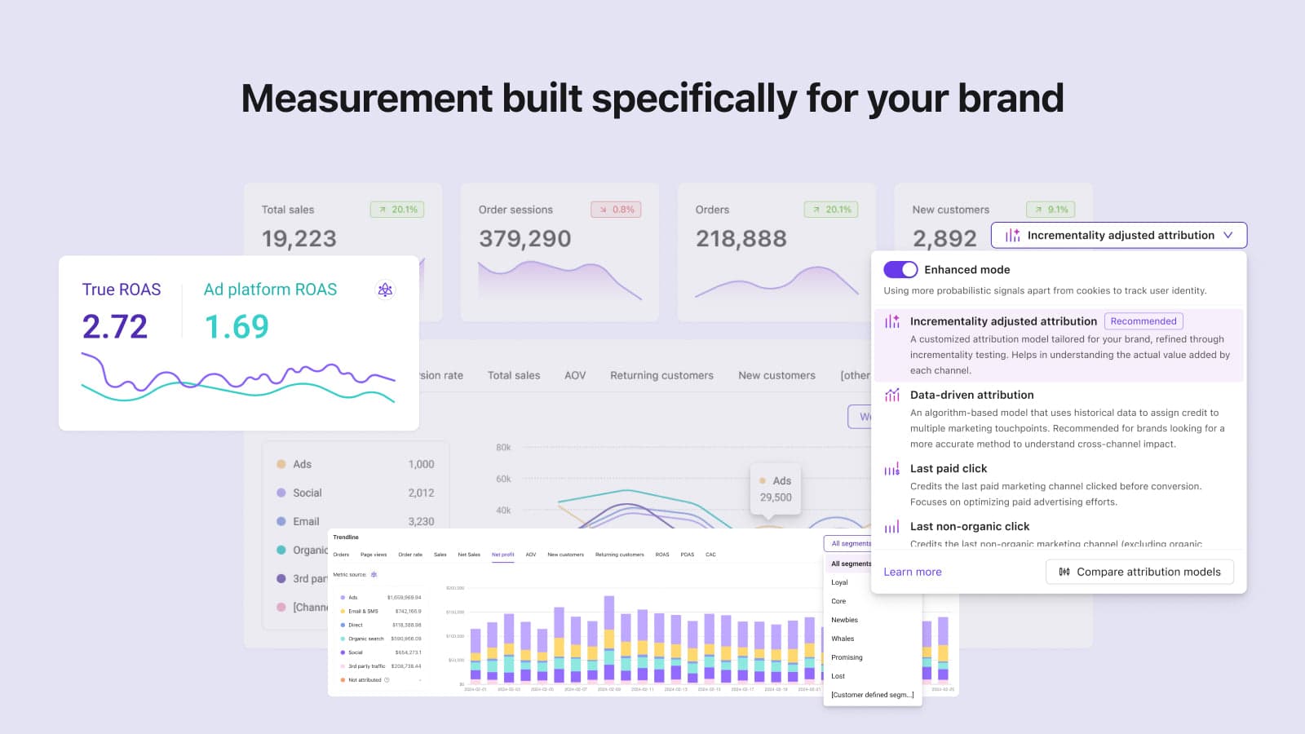Pick Newbies in the segment menu

(x=844, y=620)
